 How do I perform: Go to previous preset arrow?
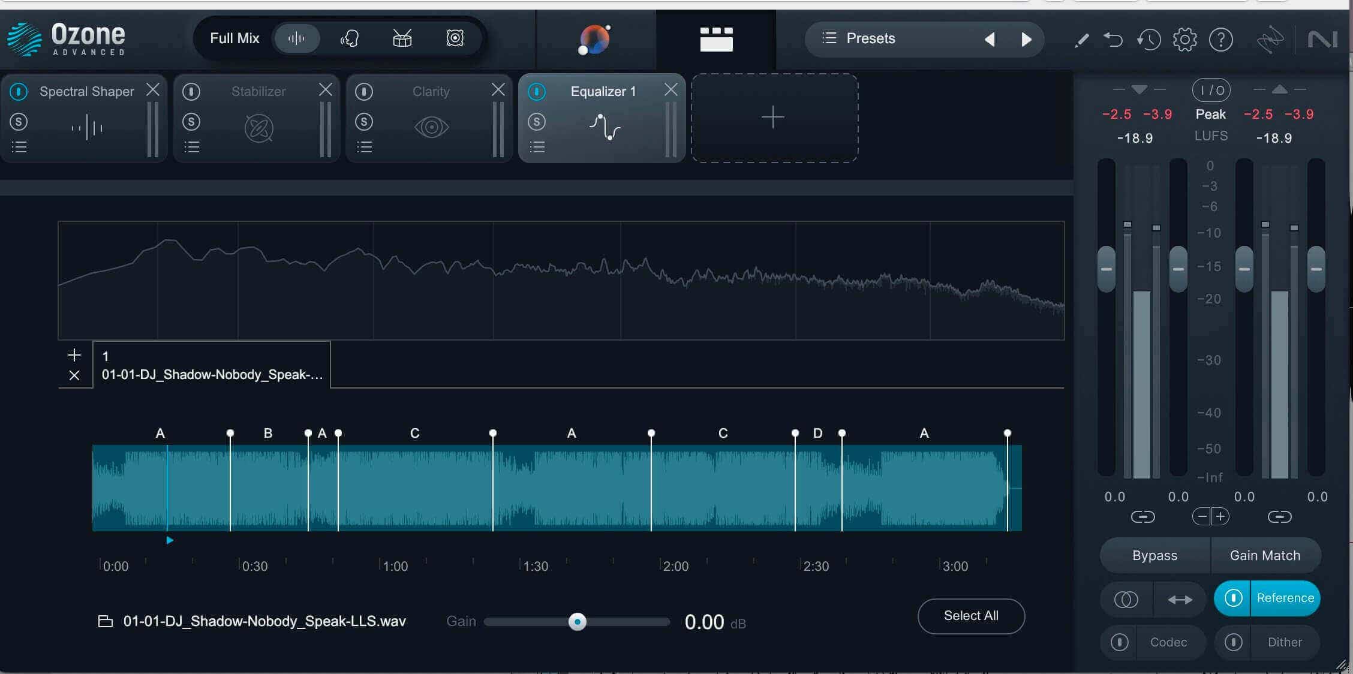(x=990, y=40)
